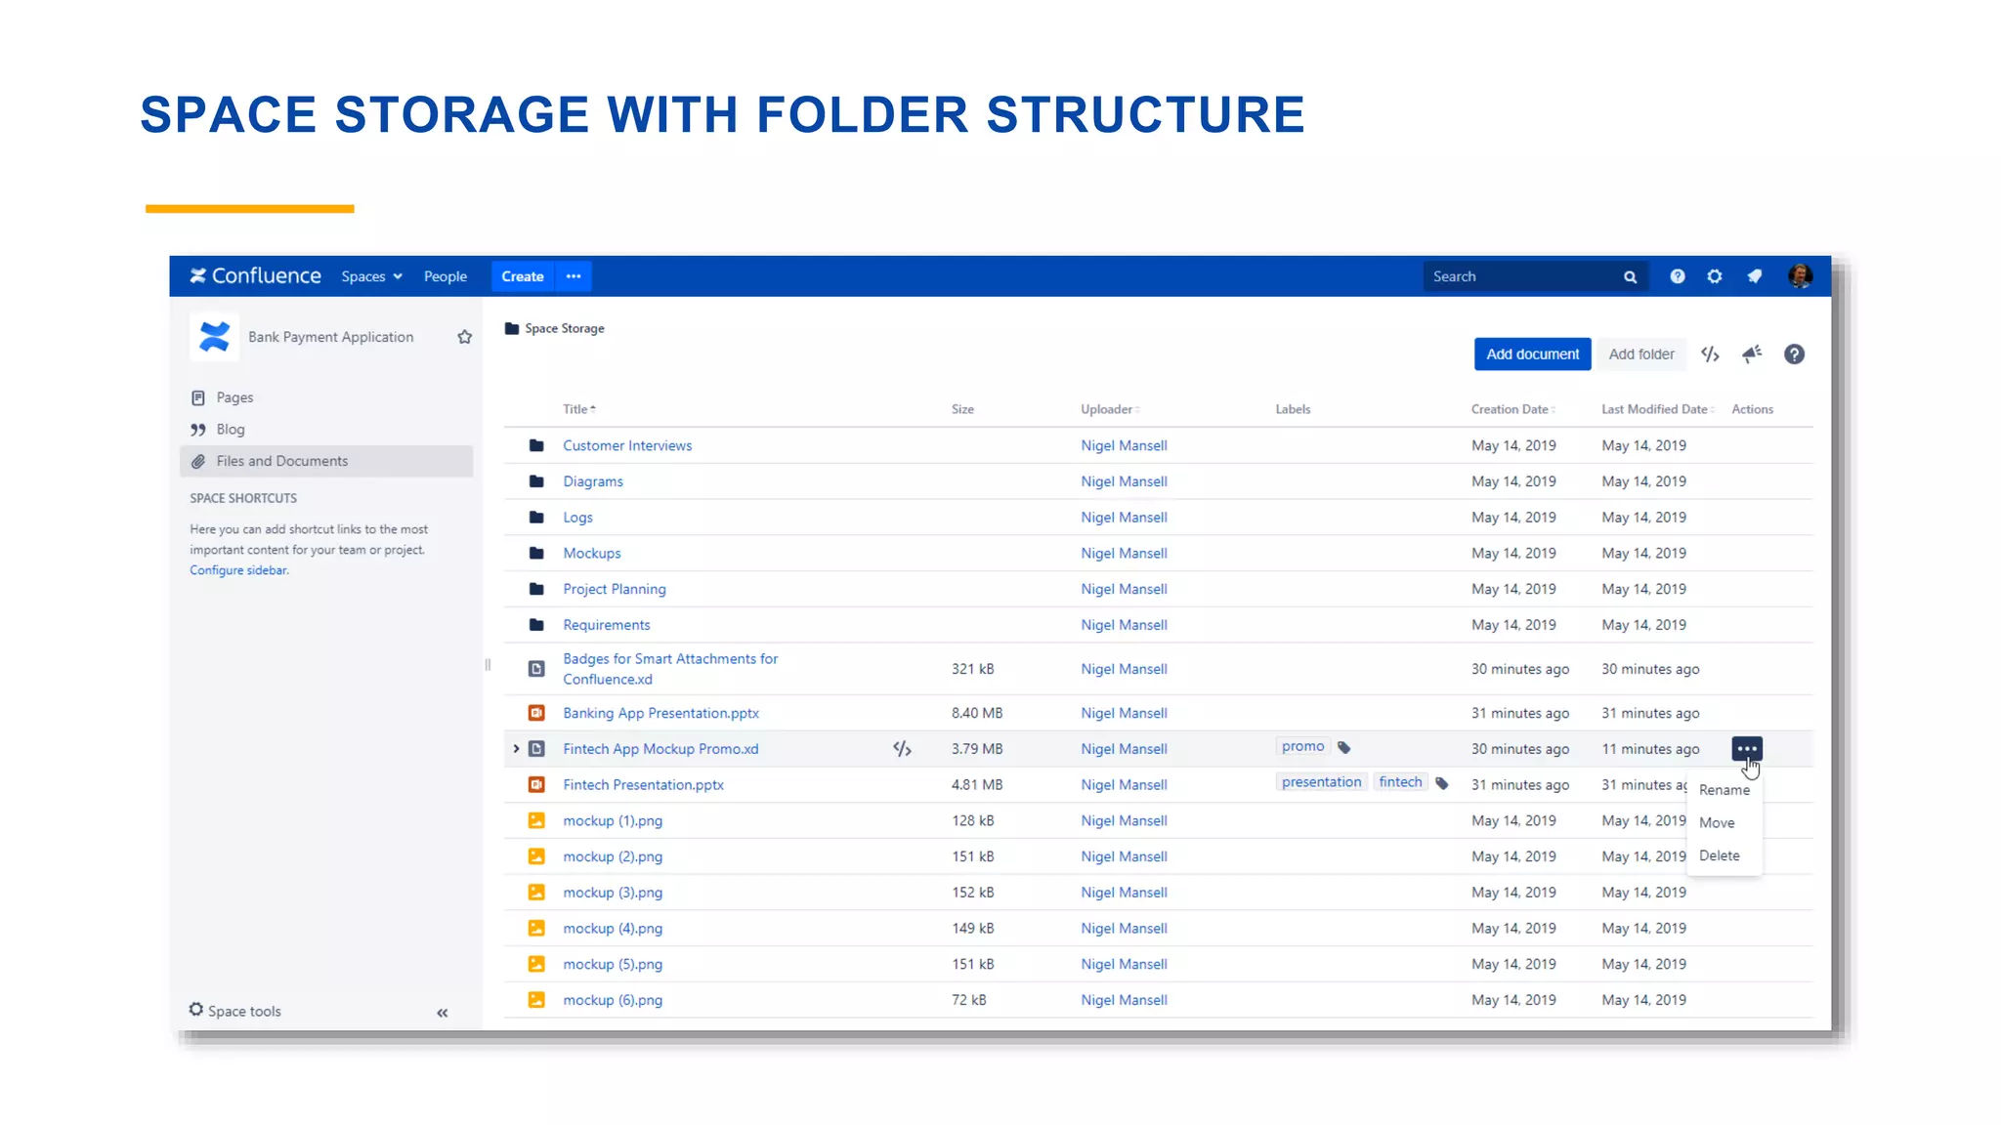Click the tag icon beside fintech label
The image size is (2001, 1125).
coord(1442,783)
